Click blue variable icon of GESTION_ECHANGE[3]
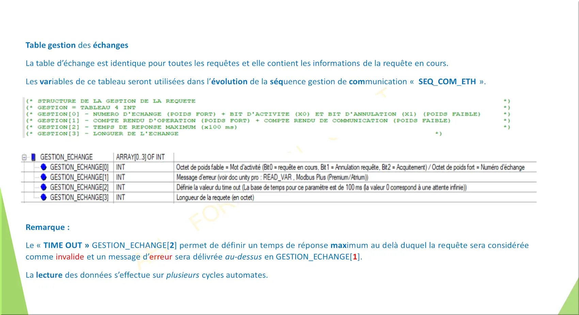Screen dimensions: 579x315 pos(44,197)
